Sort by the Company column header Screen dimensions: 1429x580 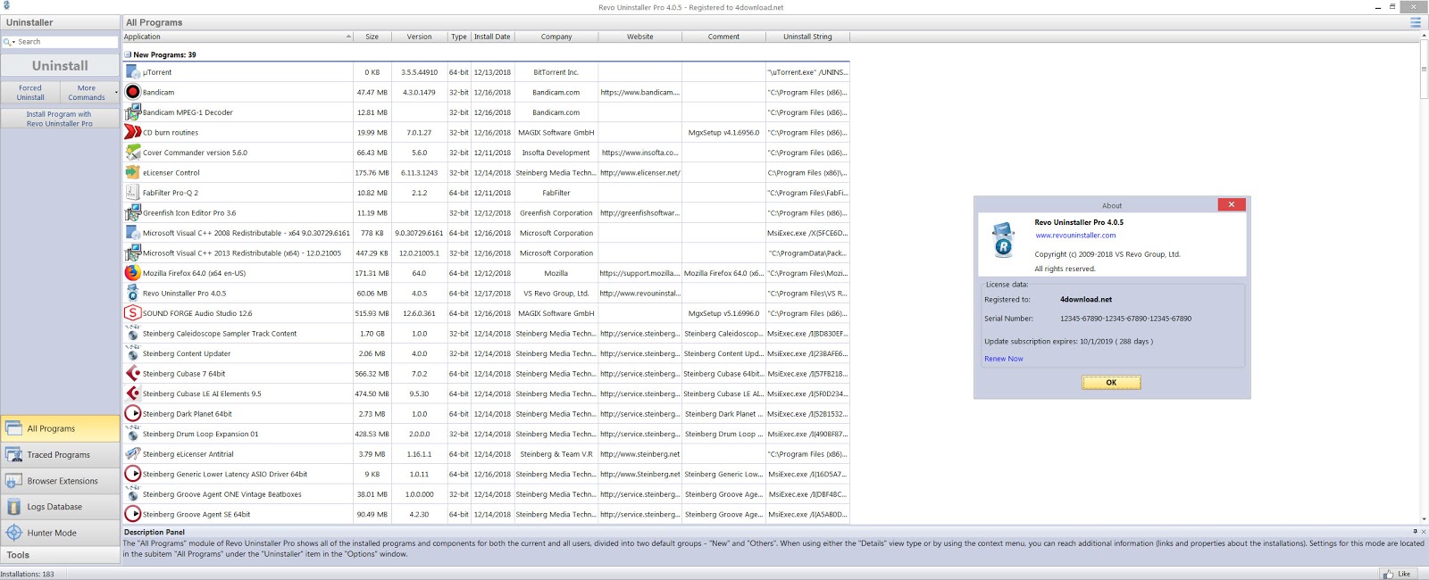(556, 37)
